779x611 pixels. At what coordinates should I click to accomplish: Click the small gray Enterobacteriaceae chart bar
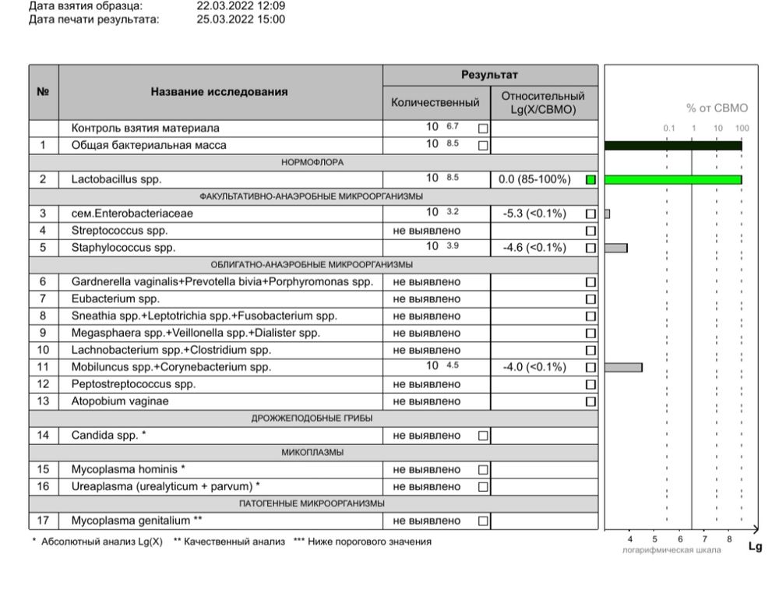(608, 214)
